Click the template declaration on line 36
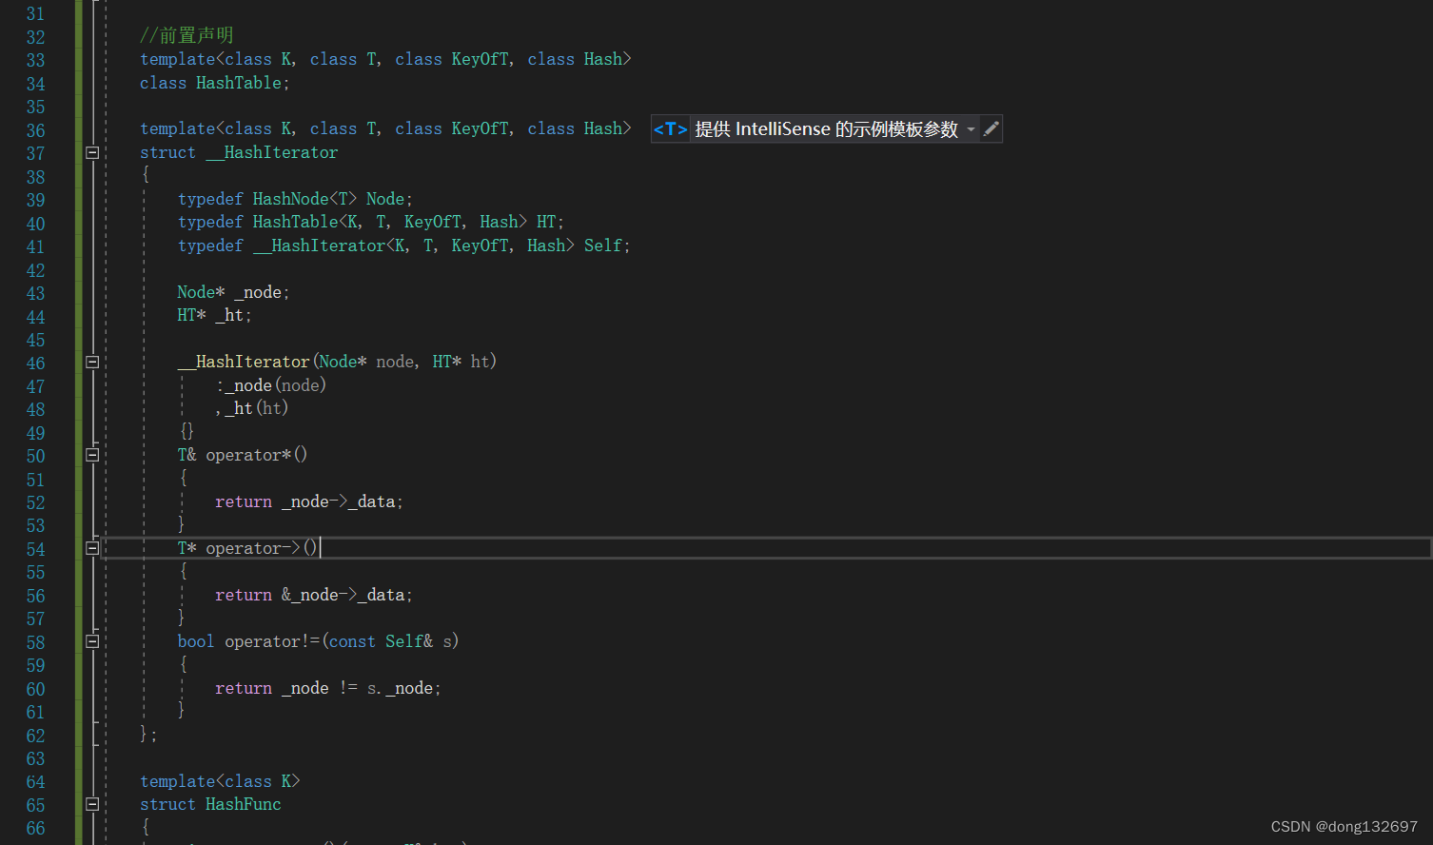This screenshot has height=845, width=1433. (385, 128)
